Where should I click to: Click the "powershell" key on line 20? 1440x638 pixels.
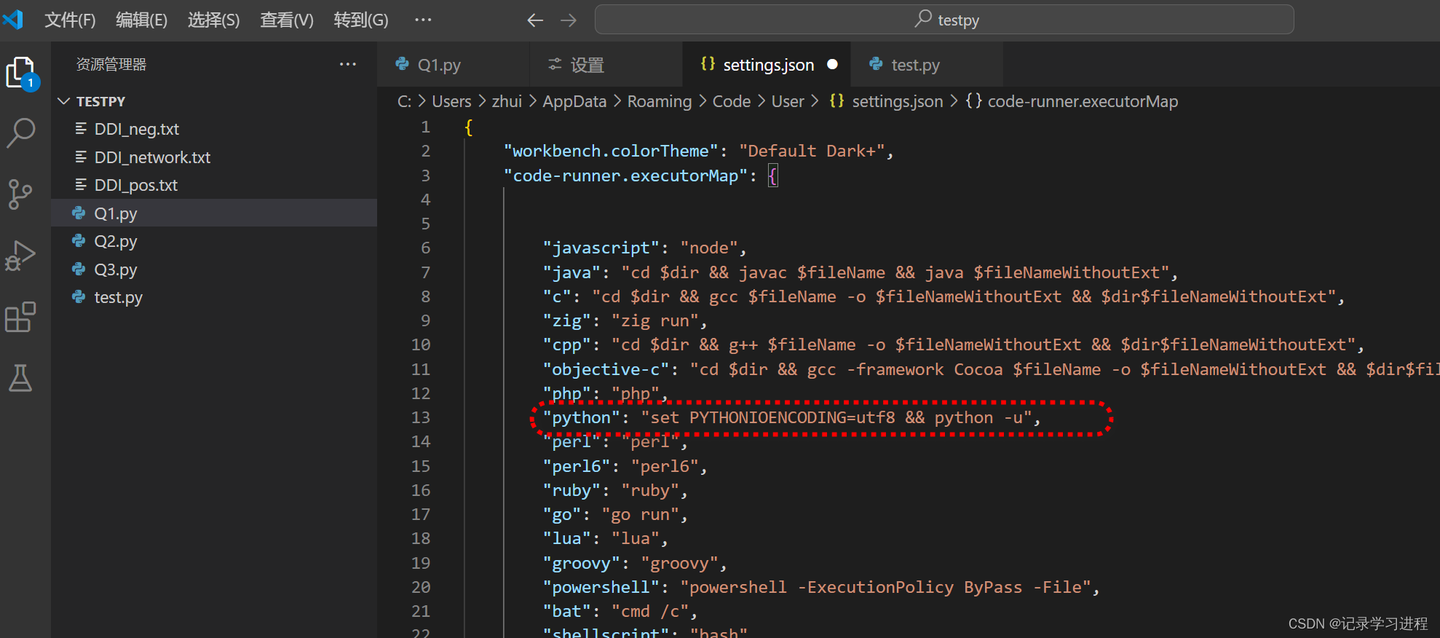(x=601, y=587)
